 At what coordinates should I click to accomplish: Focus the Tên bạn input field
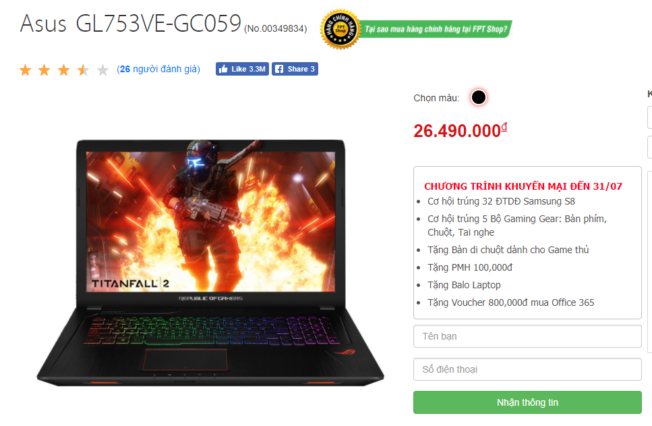527,336
